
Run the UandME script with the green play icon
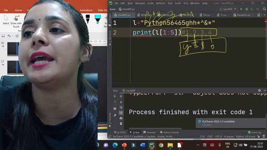241,9
